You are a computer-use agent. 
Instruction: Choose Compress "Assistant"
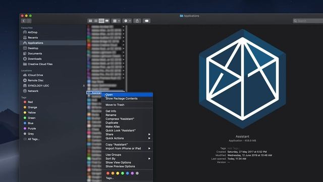click(x=127, y=119)
